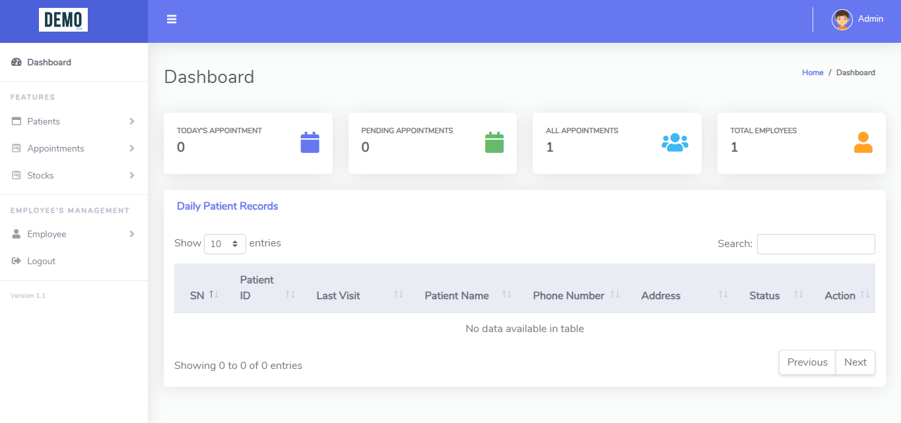Click the hamburger menu icon in header

point(172,20)
